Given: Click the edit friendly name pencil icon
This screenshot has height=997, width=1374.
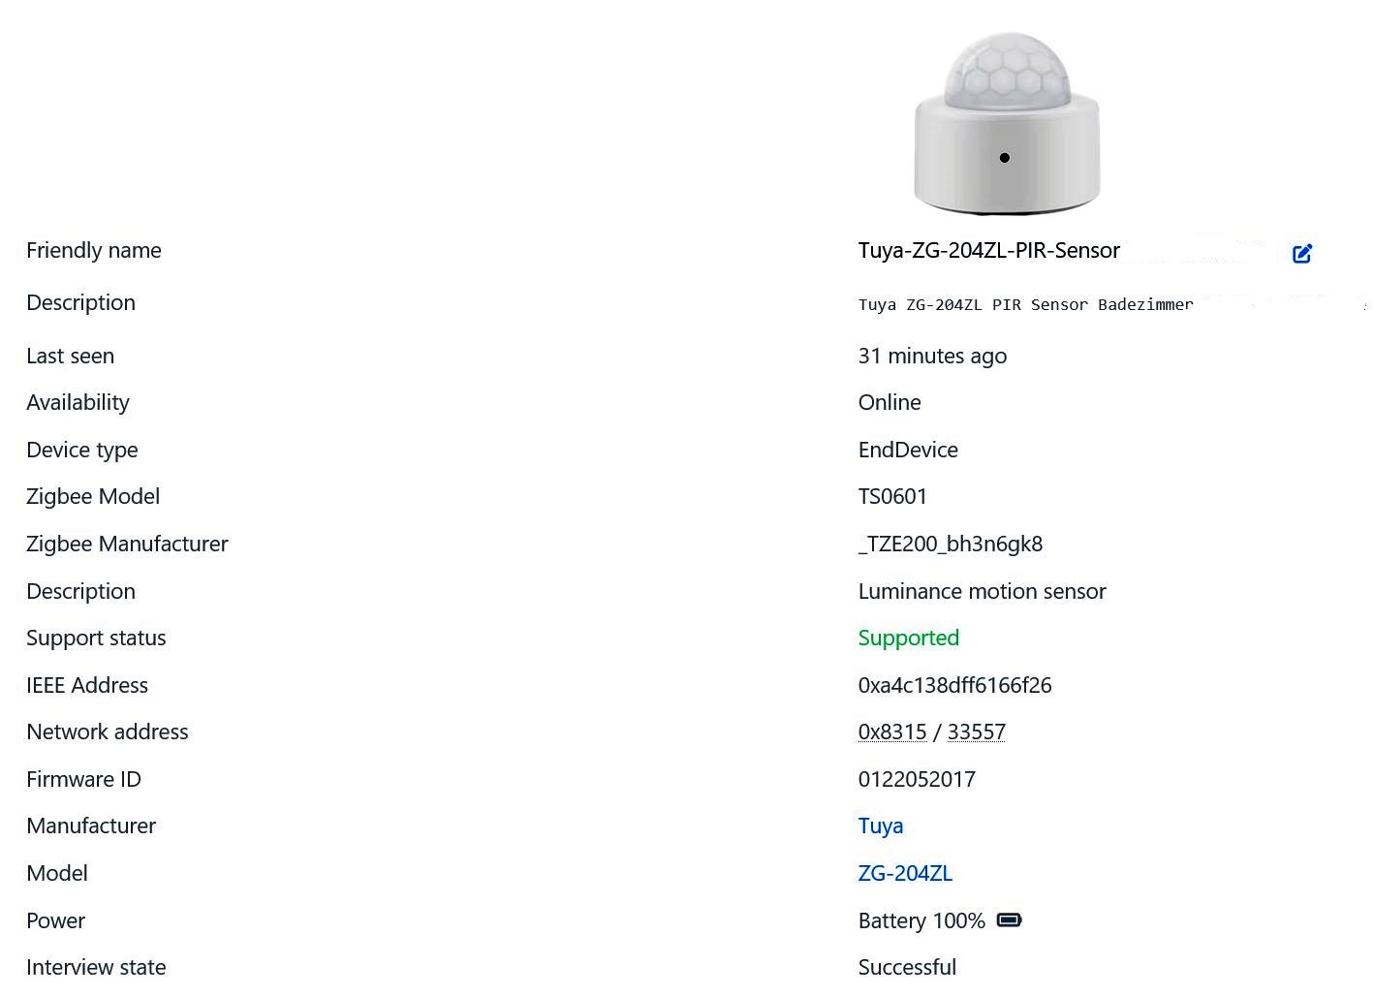Looking at the screenshot, I should 1302,254.
